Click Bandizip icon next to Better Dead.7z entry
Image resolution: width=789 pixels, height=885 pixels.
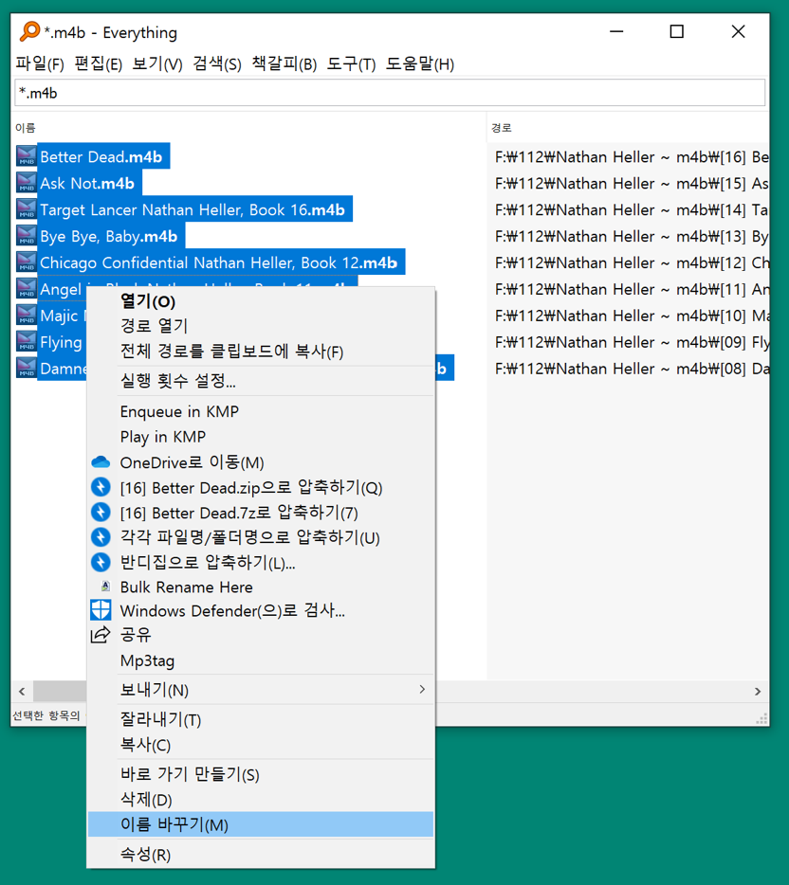click(x=101, y=512)
